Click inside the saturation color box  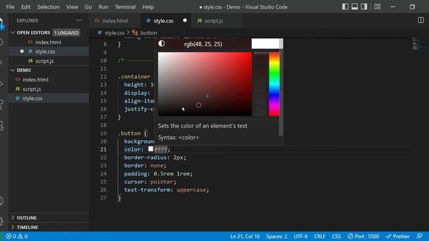click(204, 84)
